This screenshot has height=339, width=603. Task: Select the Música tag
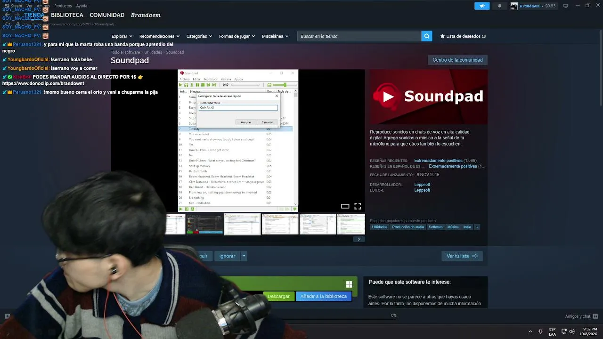453,227
